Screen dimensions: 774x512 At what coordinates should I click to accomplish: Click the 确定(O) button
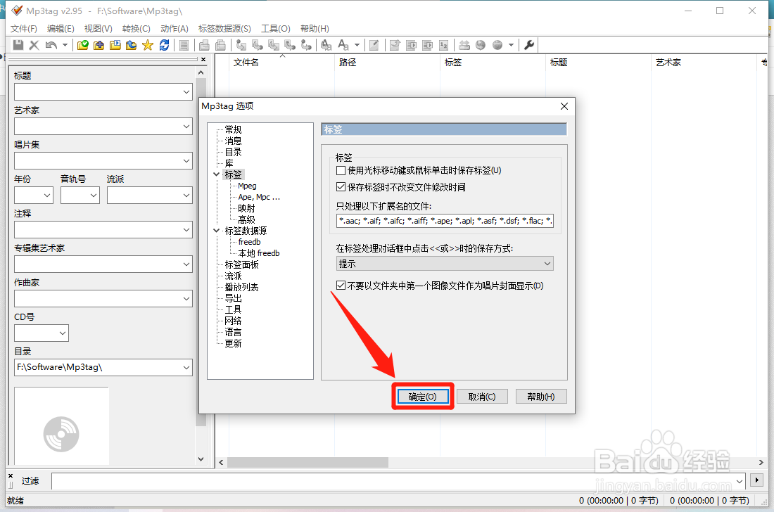(423, 397)
